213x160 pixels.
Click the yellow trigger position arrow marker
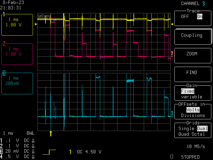pos(51,133)
